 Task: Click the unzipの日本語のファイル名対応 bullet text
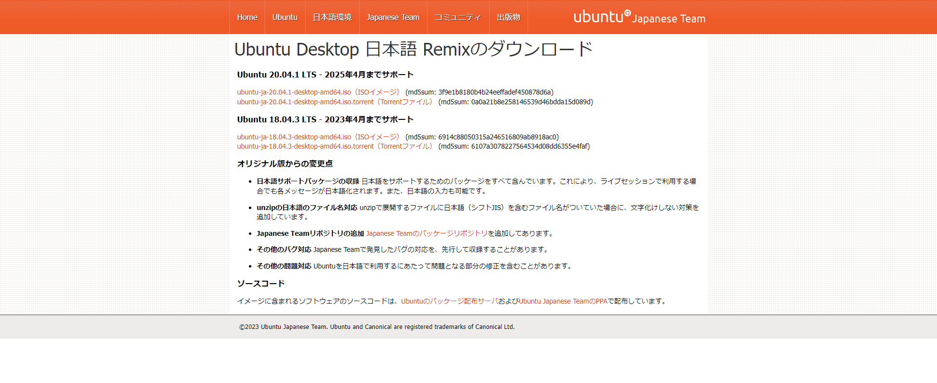(x=307, y=208)
